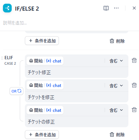Click the IF/ELSE node branch icon
This screenshot has width=139, height=140.
(7, 8)
